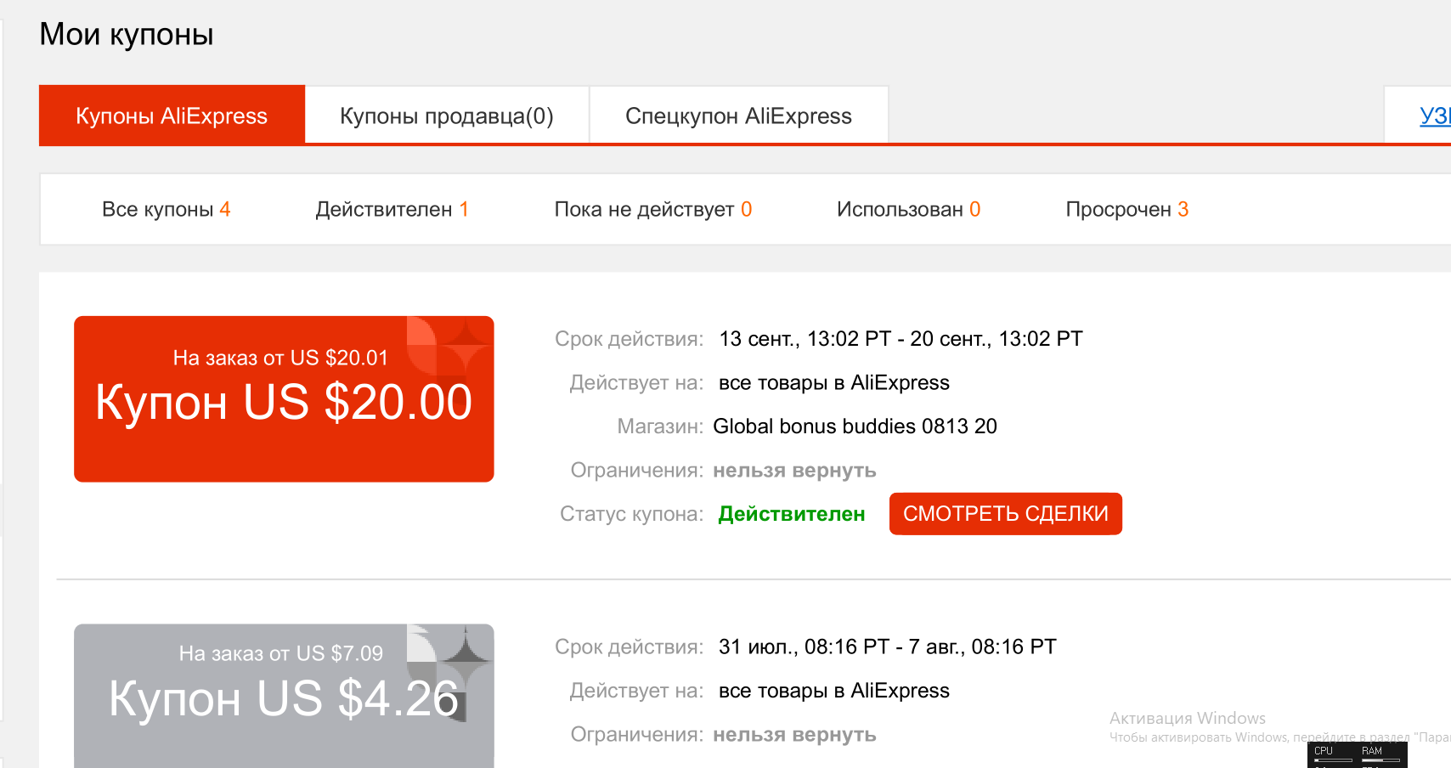Click the green Действителен coupon status text
Viewport: 1451px width, 768px height.
coord(792,514)
